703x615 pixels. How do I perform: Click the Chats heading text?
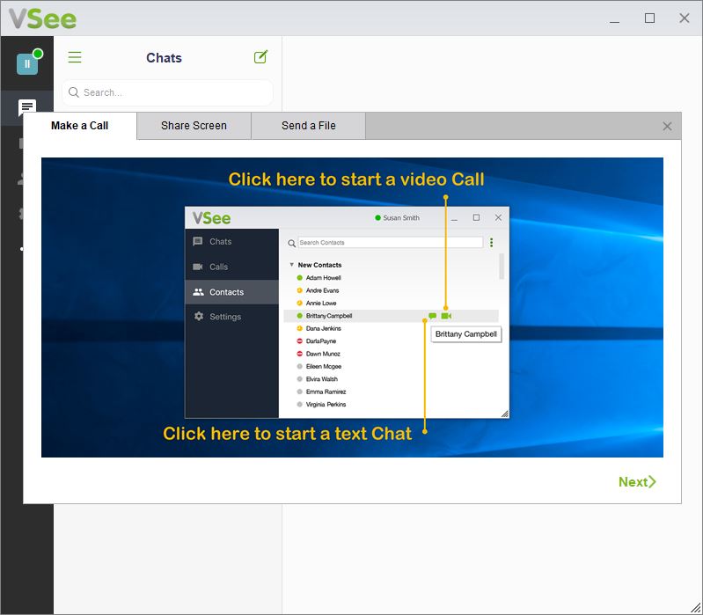(x=165, y=58)
